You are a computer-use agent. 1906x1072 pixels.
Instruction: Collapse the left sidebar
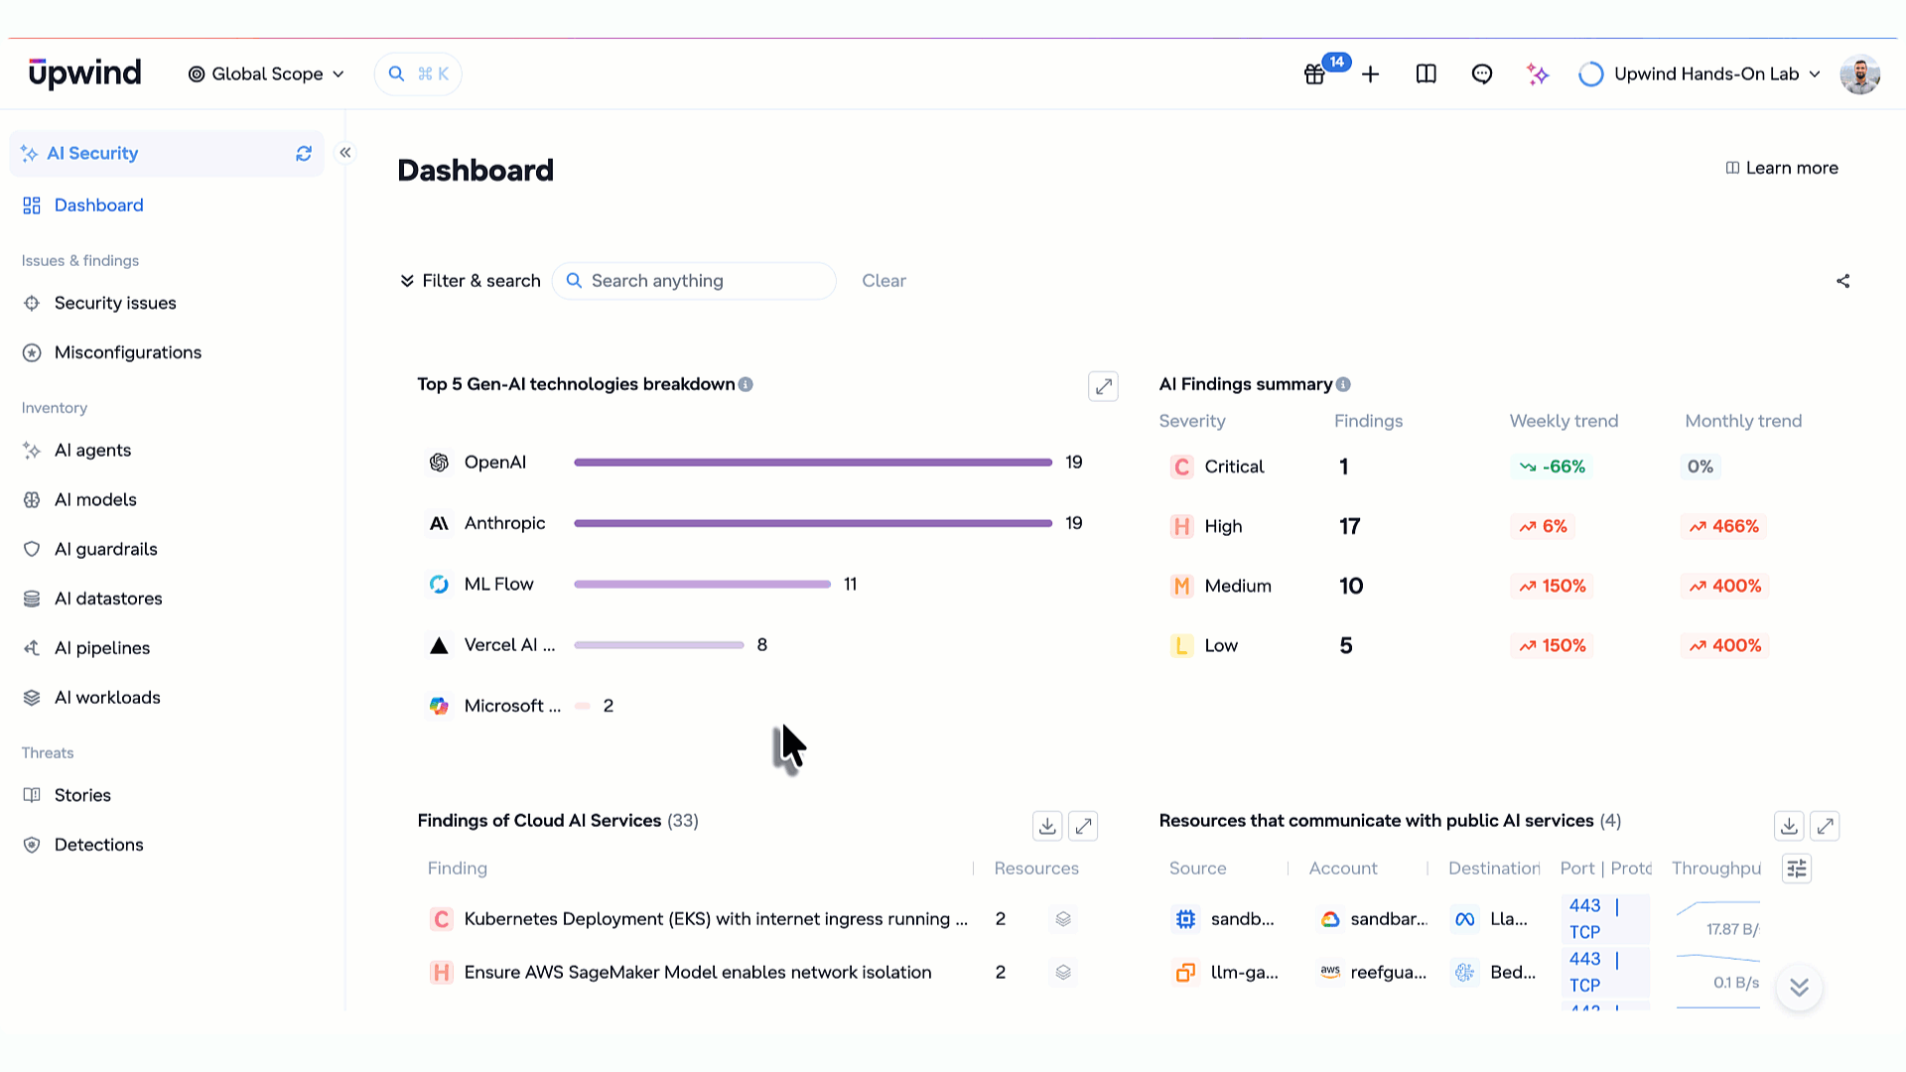pyautogui.click(x=345, y=153)
